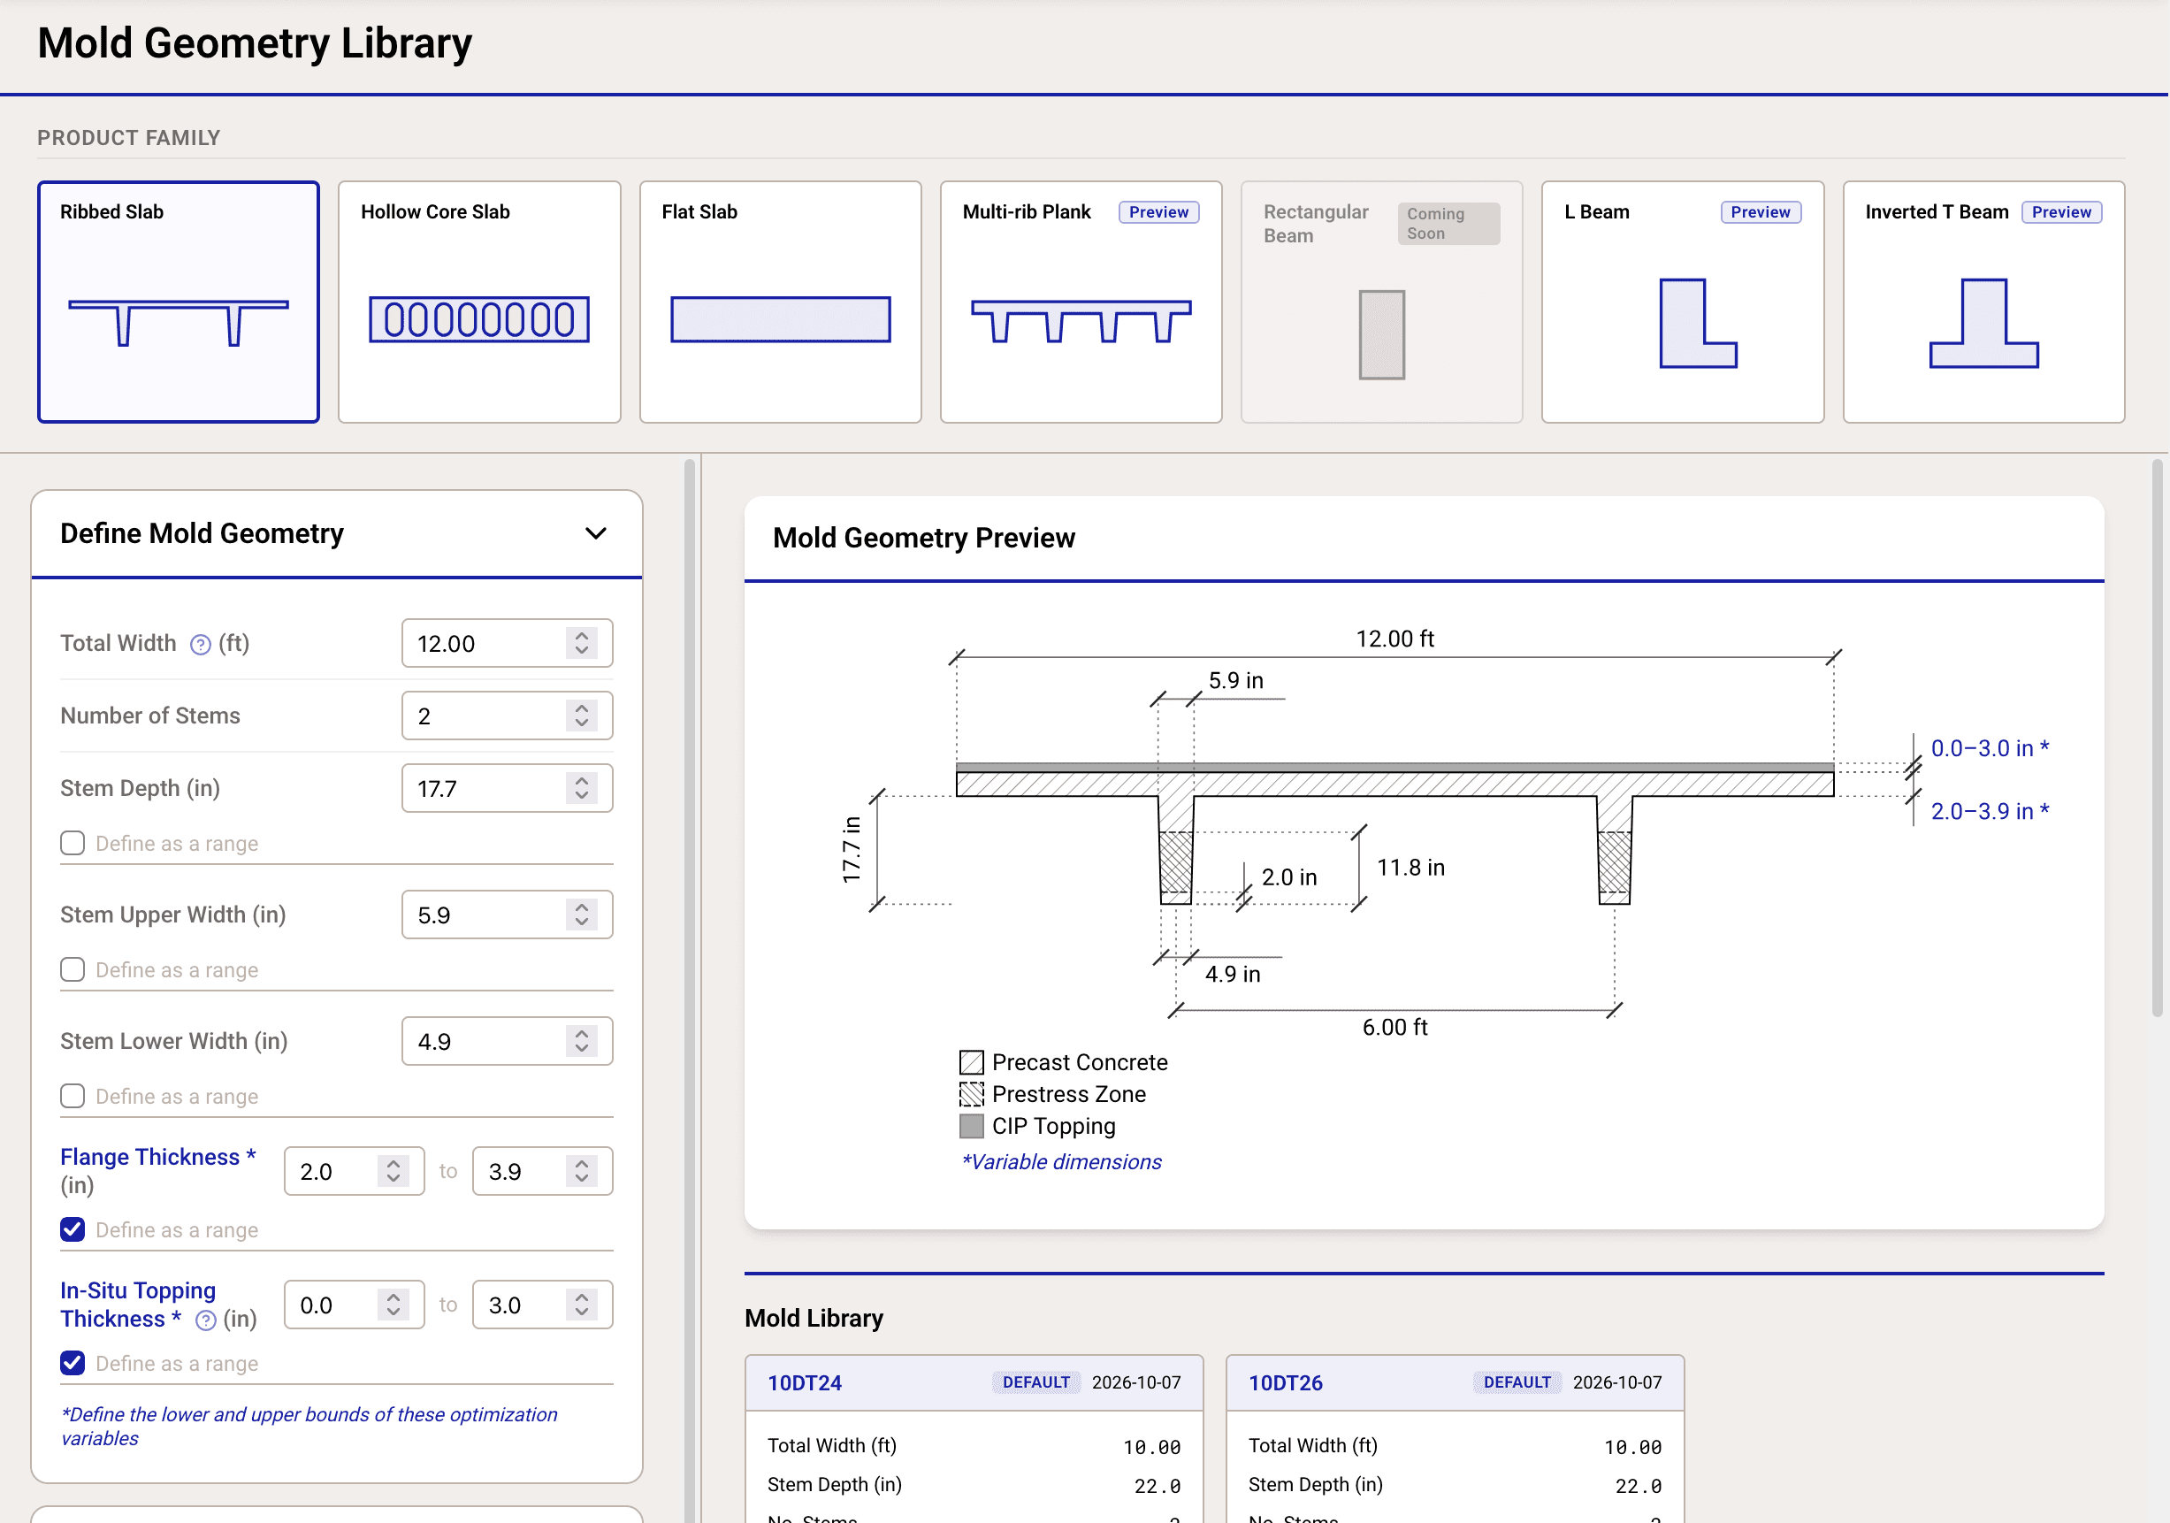Enable range for Stem Lower Width
This screenshot has height=1523, width=2170.
tap(73, 1097)
